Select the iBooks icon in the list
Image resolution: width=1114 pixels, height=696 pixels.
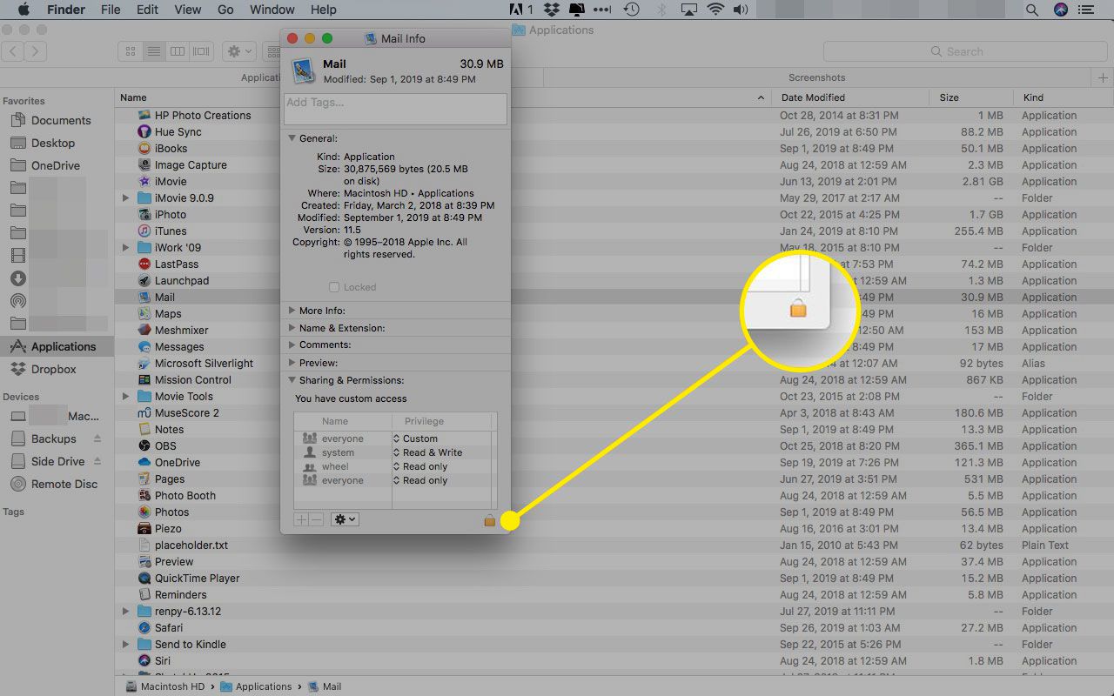pos(144,149)
